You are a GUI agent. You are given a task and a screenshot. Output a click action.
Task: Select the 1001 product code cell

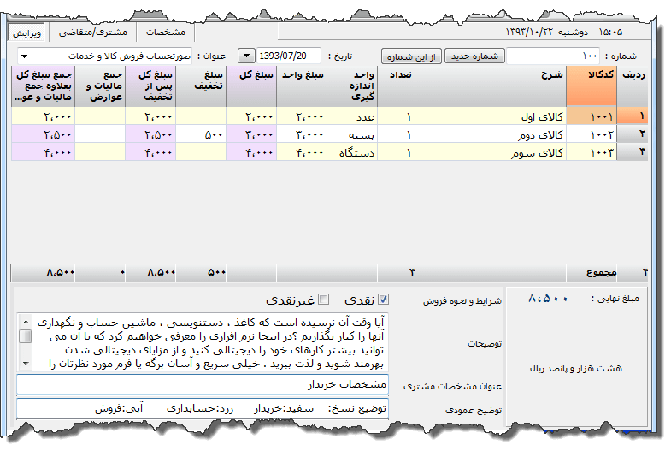pyautogui.click(x=603, y=116)
